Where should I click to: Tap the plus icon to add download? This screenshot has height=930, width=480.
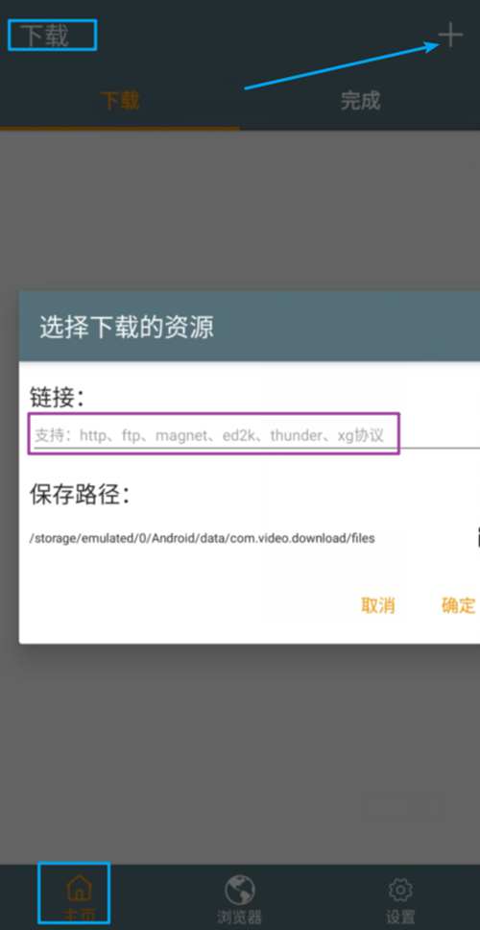pyautogui.click(x=450, y=35)
